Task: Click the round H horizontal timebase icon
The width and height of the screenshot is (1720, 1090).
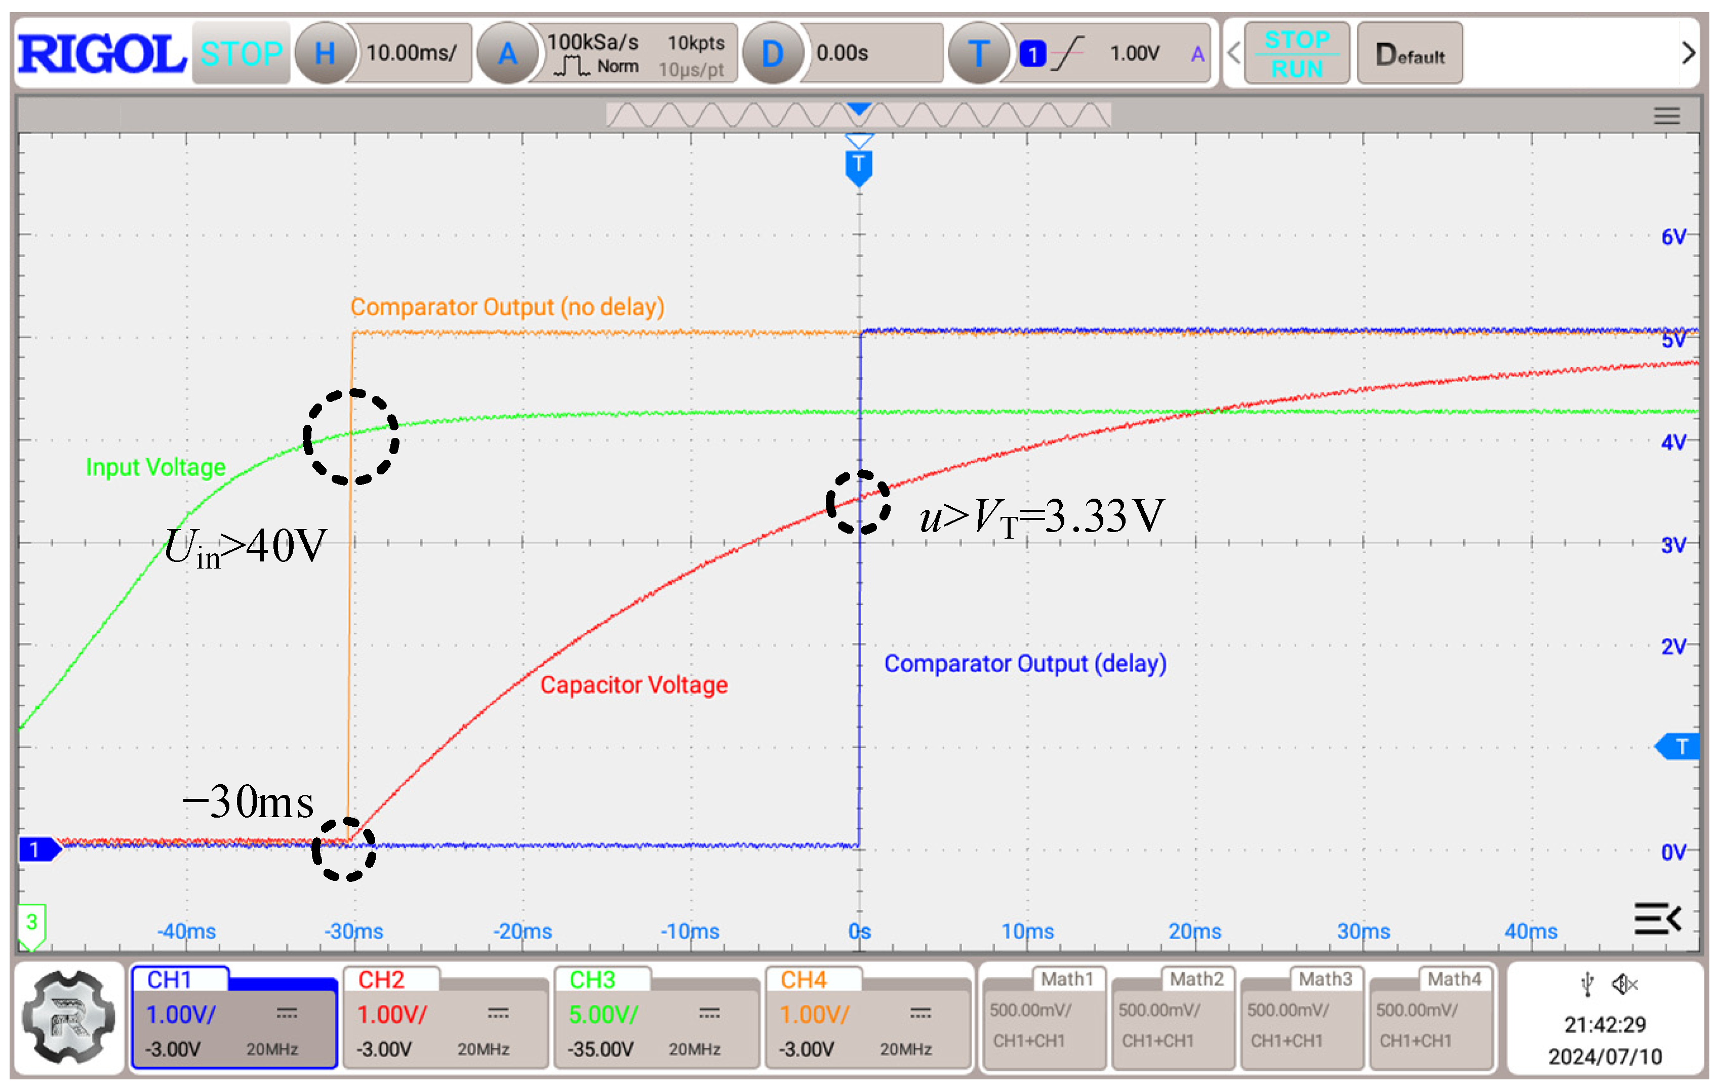Action: pyautogui.click(x=325, y=54)
